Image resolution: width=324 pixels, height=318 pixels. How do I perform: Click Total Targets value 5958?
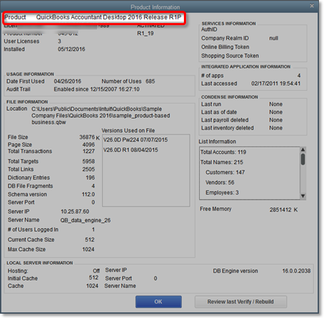[x=88, y=161]
